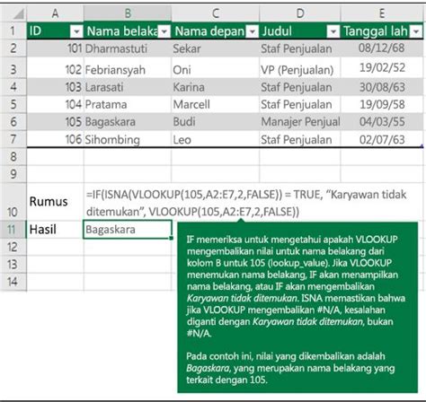Select row 2 header
The width and height of the screenshot is (426, 402).
[x=13, y=48]
